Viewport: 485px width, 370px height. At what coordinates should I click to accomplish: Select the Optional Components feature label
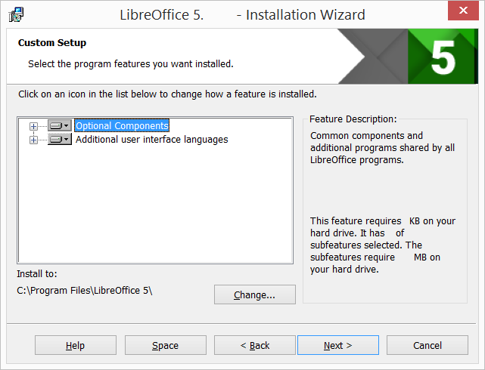[x=122, y=126]
